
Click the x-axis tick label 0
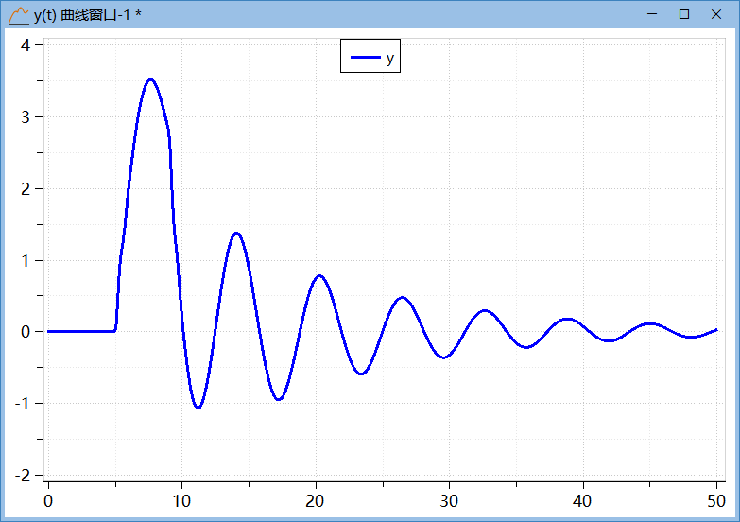(48, 501)
